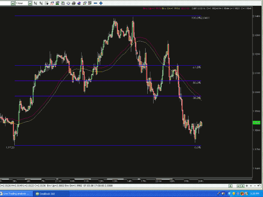Viewport: 263px width, 197px height.
Task: Select the 61.8% Fibonacci level label
Action: coord(197,67)
